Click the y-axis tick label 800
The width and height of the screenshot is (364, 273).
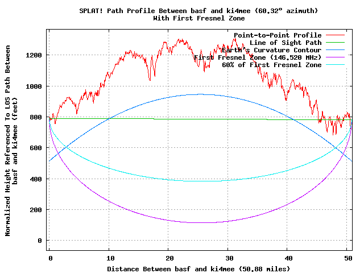point(36,117)
